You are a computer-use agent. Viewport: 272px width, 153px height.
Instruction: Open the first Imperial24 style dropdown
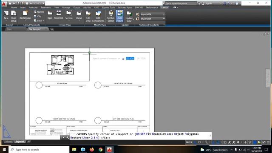click(164, 14)
